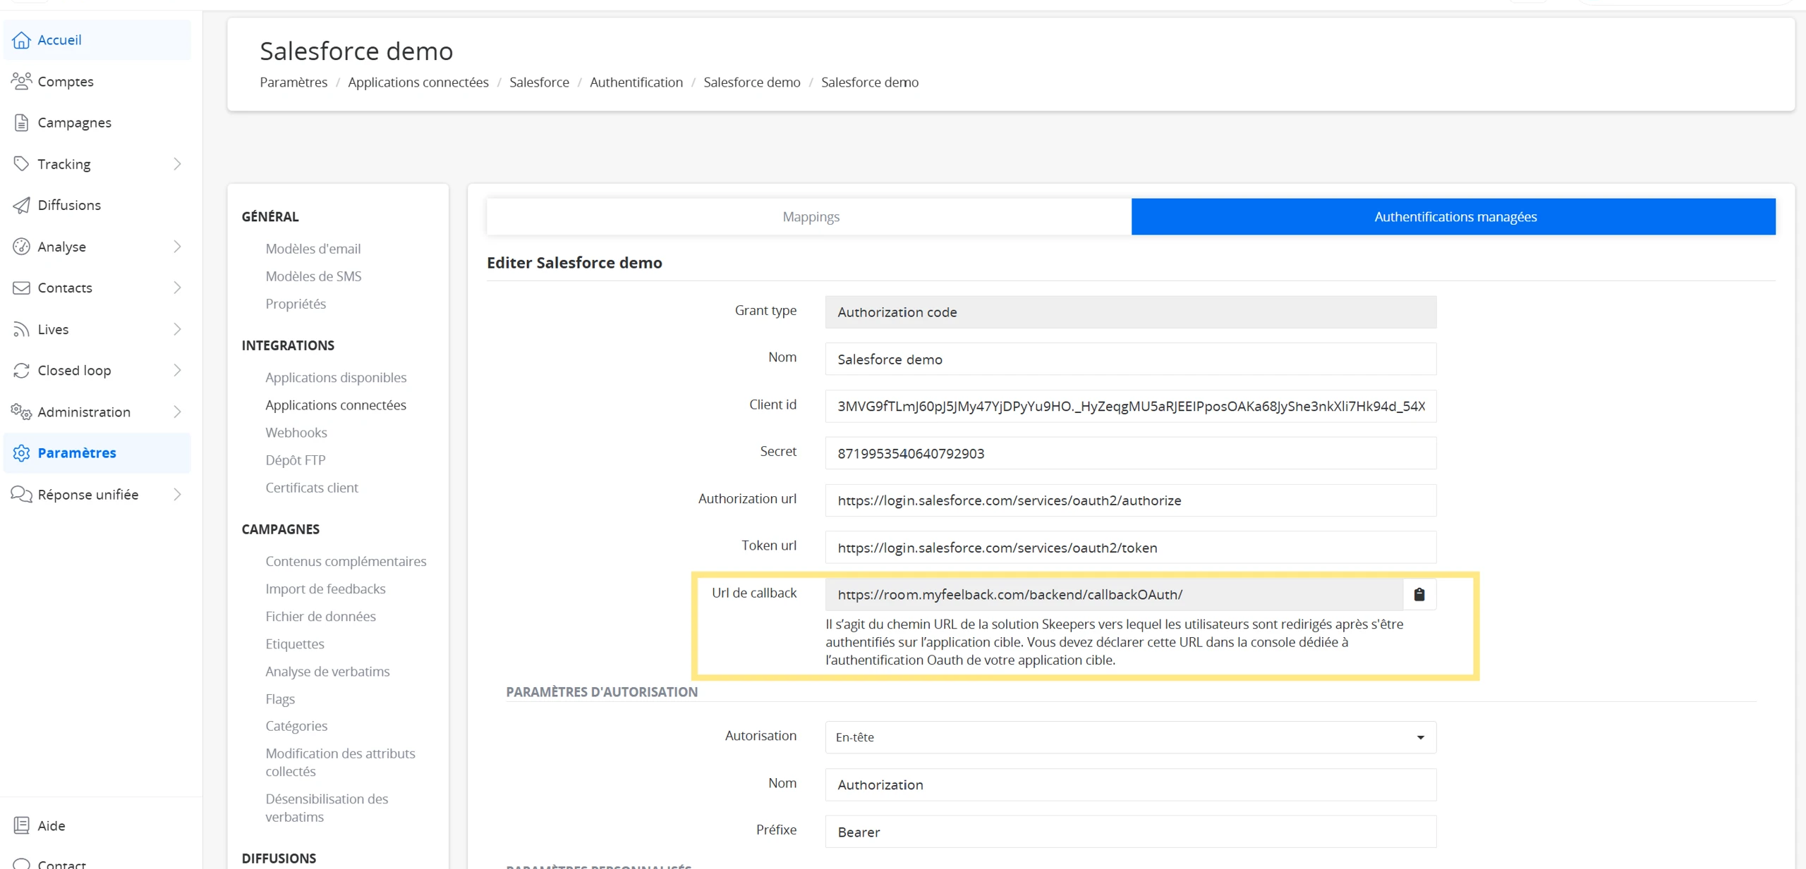Viewport: 1806px width, 869px height.
Task: Click the Client id input field
Action: 1131,406
